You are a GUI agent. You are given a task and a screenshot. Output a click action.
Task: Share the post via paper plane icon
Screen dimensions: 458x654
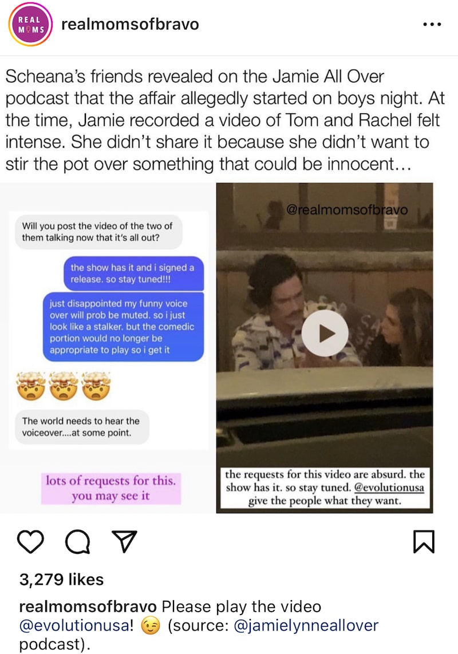[124, 541]
